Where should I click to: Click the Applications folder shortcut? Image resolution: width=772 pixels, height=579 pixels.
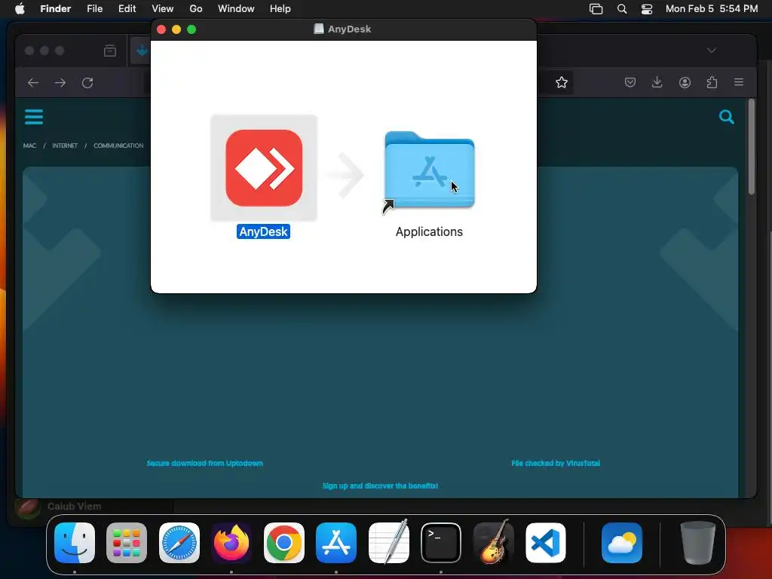[x=429, y=170]
